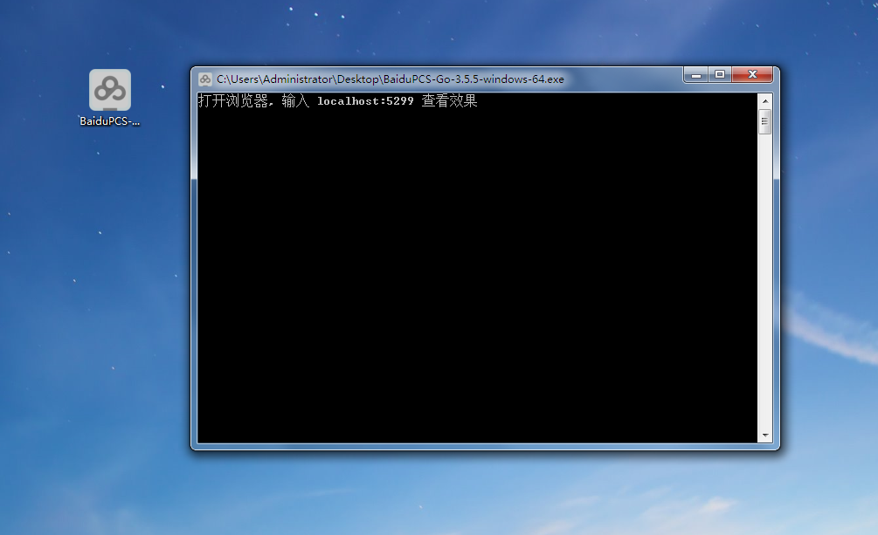Close the BaiduPCS-Go console window
The height and width of the screenshot is (535, 878).
pyautogui.click(x=751, y=76)
